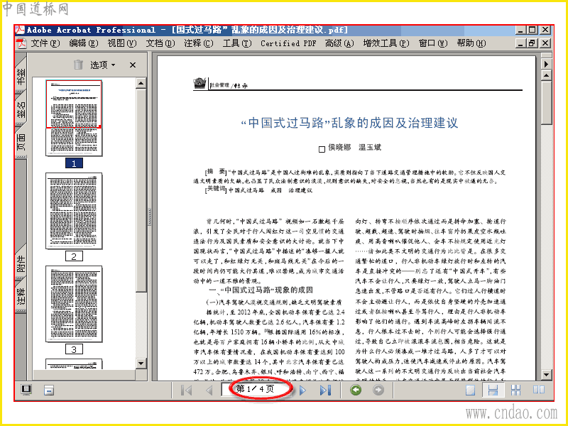The width and height of the screenshot is (568, 426).
Task: Delete thumbnail using trash can icon
Action: 78,65
